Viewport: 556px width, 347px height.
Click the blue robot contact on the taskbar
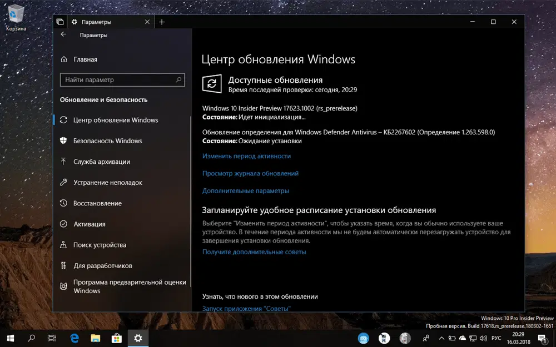(364, 338)
